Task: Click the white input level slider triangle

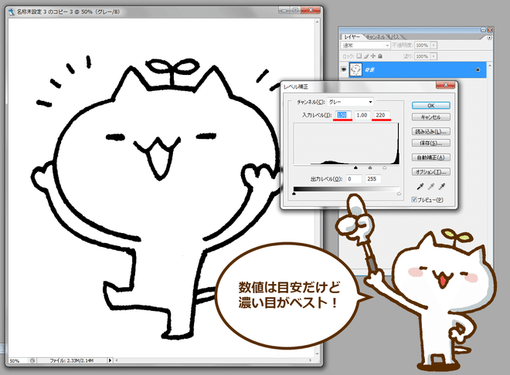Action: [x=385, y=168]
